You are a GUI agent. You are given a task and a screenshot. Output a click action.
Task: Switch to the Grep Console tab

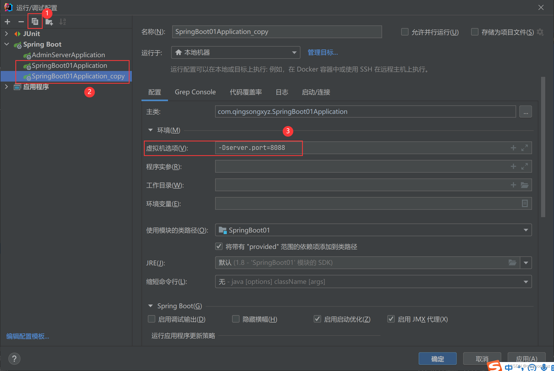[195, 92]
